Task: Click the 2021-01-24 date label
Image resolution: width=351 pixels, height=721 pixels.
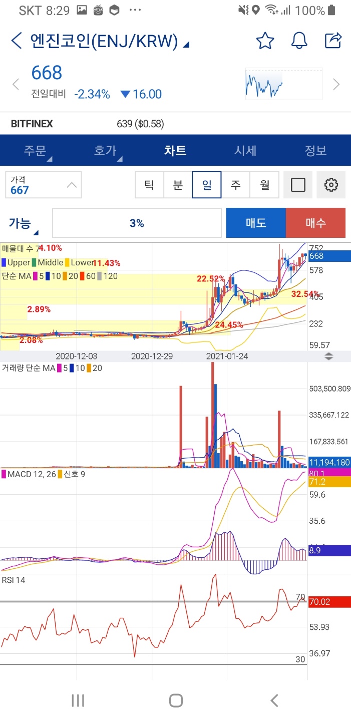Action: click(227, 356)
